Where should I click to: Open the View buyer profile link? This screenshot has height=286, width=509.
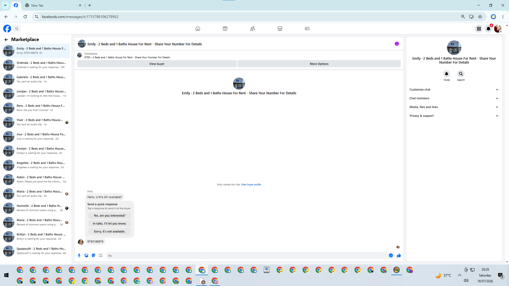click(251, 185)
